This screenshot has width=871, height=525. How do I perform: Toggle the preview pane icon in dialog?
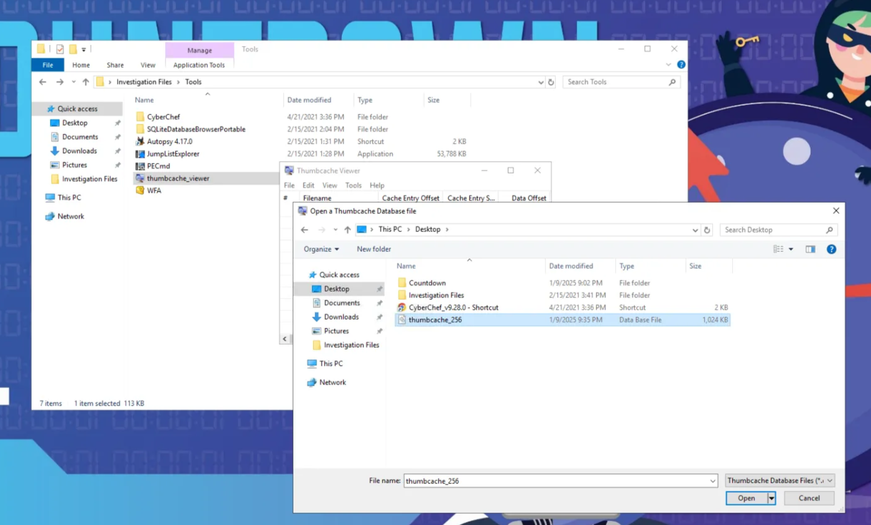pyautogui.click(x=810, y=249)
